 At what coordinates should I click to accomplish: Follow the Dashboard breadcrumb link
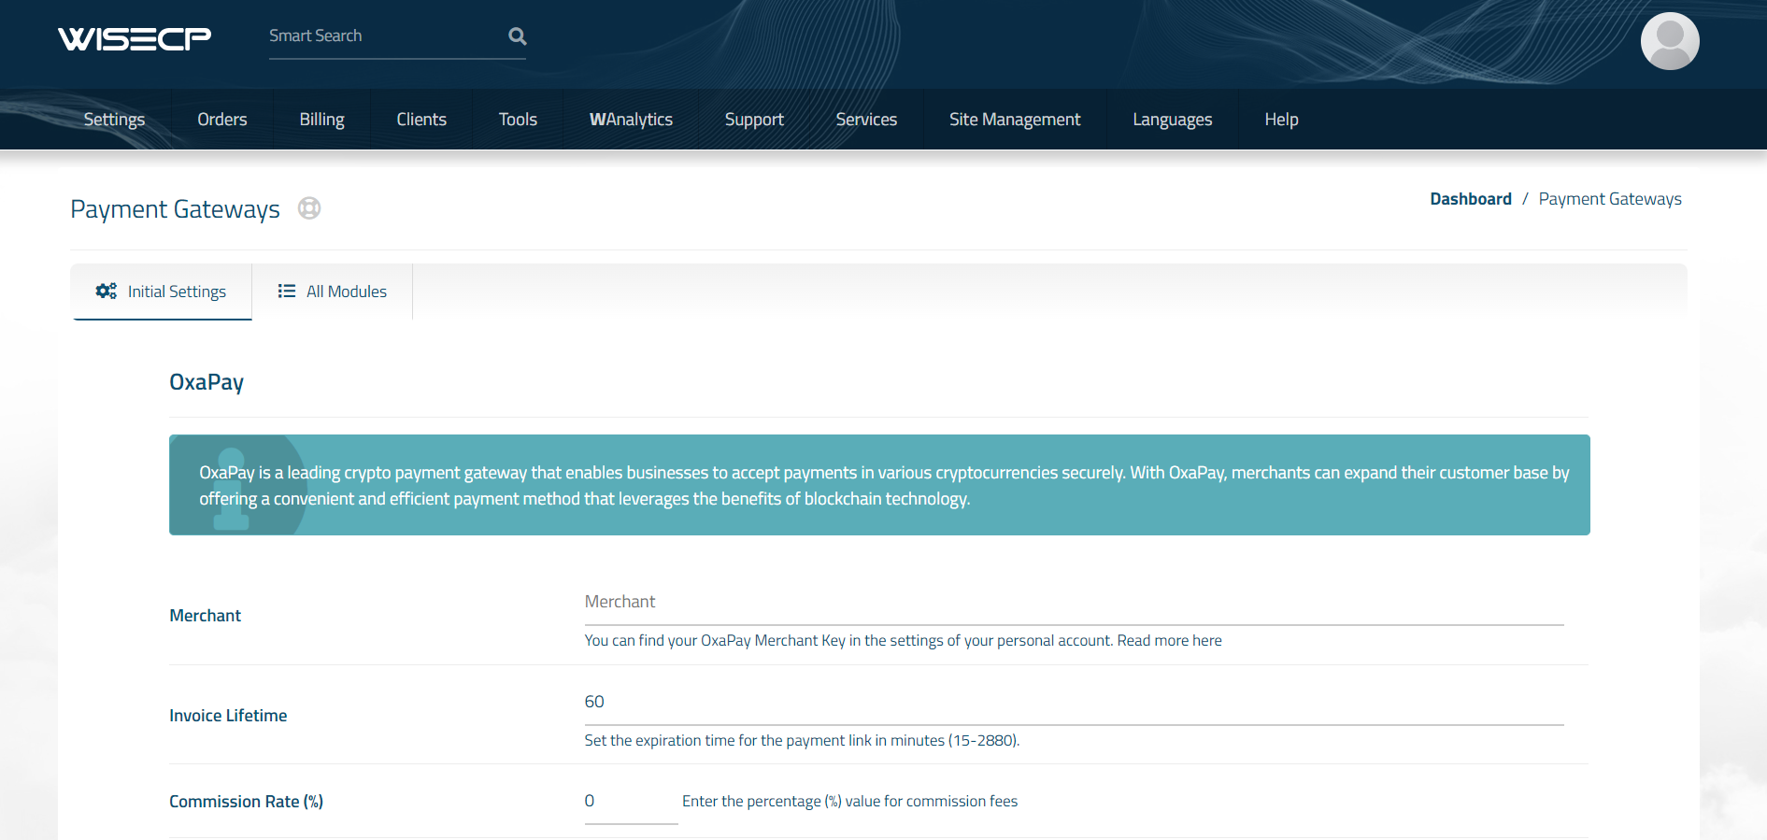[x=1470, y=199]
